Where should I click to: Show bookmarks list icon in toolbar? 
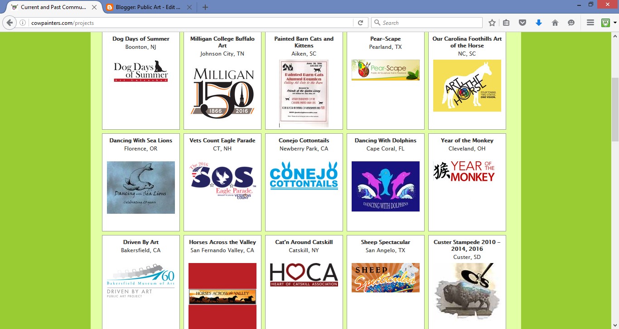click(x=507, y=23)
